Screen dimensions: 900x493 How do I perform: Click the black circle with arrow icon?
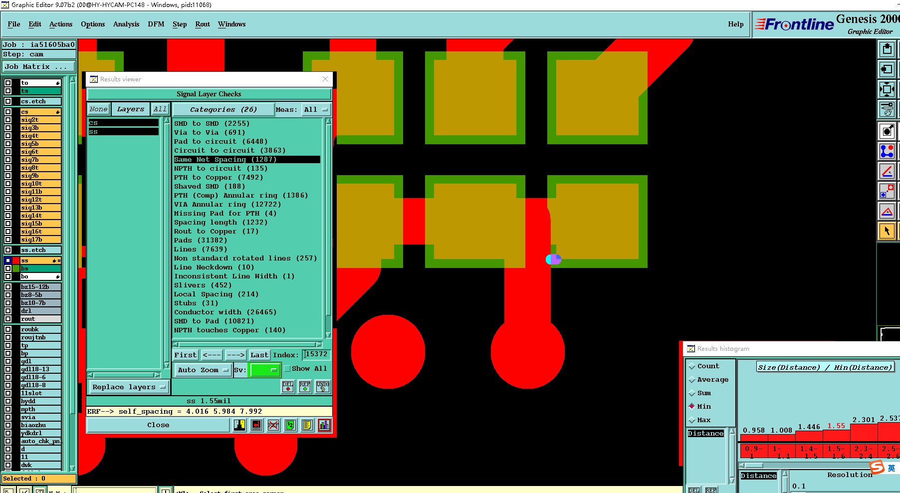click(x=887, y=131)
